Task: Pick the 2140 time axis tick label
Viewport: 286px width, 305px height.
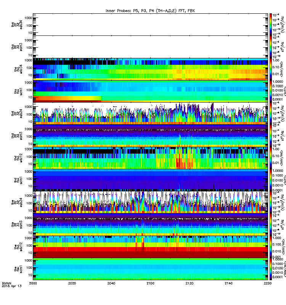Action: coord(228,283)
